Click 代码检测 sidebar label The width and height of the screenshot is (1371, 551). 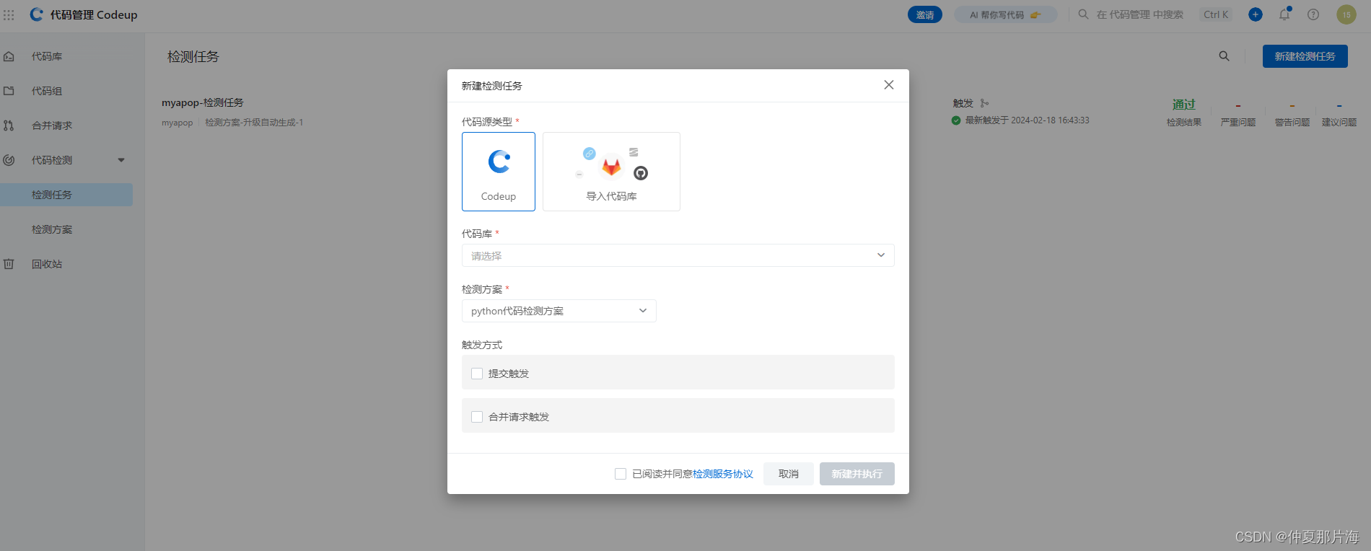(x=52, y=160)
